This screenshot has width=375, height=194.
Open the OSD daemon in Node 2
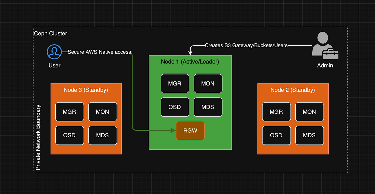pos(276,135)
